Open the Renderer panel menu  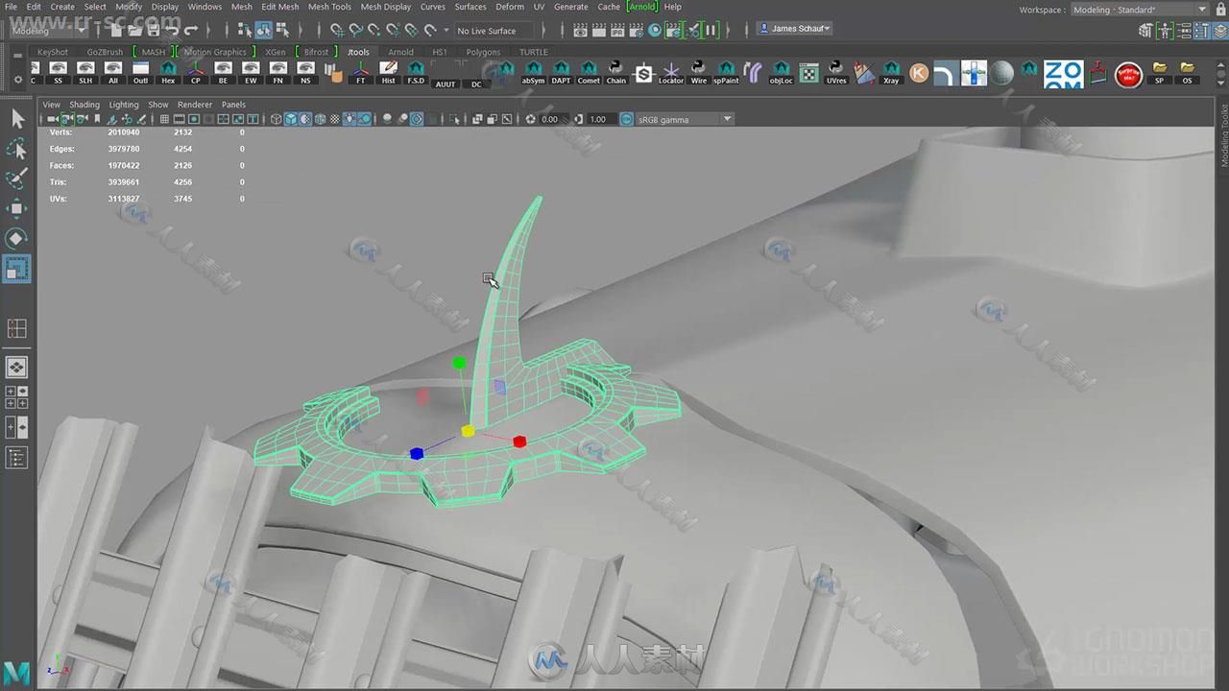tap(195, 105)
